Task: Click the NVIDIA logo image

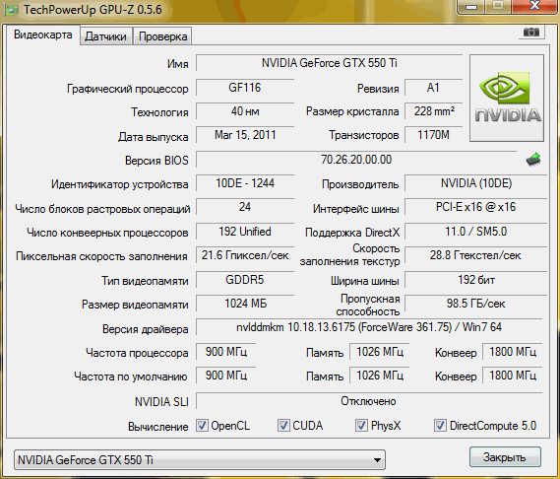Action: pos(507,98)
